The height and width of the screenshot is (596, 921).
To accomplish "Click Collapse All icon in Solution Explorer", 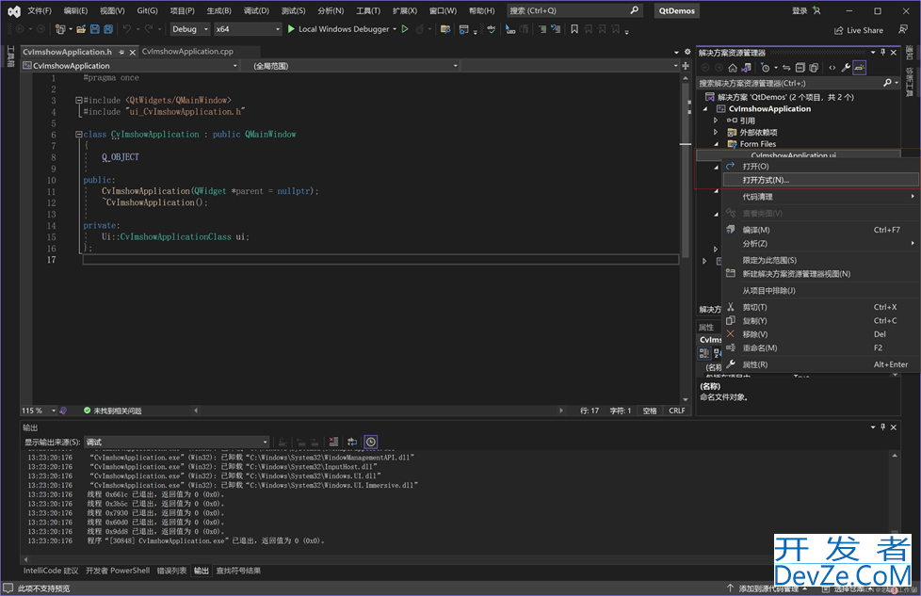I will (800, 68).
